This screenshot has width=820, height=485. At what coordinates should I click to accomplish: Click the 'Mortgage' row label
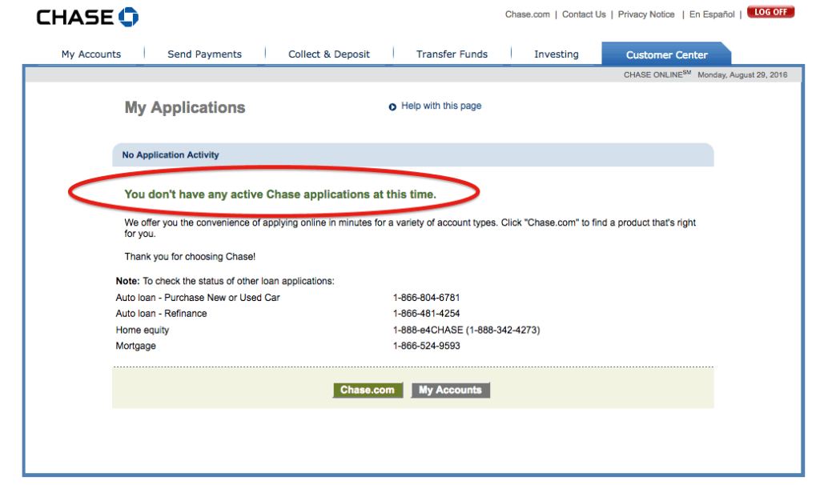[x=136, y=346]
